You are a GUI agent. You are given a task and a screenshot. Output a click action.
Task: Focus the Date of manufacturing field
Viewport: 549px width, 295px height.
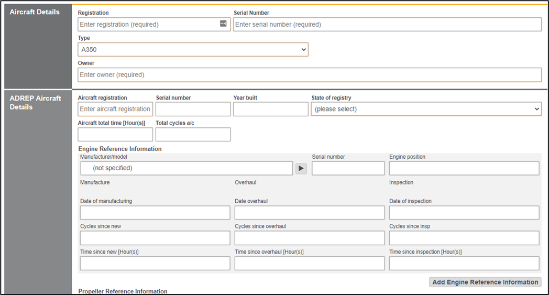click(x=155, y=213)
